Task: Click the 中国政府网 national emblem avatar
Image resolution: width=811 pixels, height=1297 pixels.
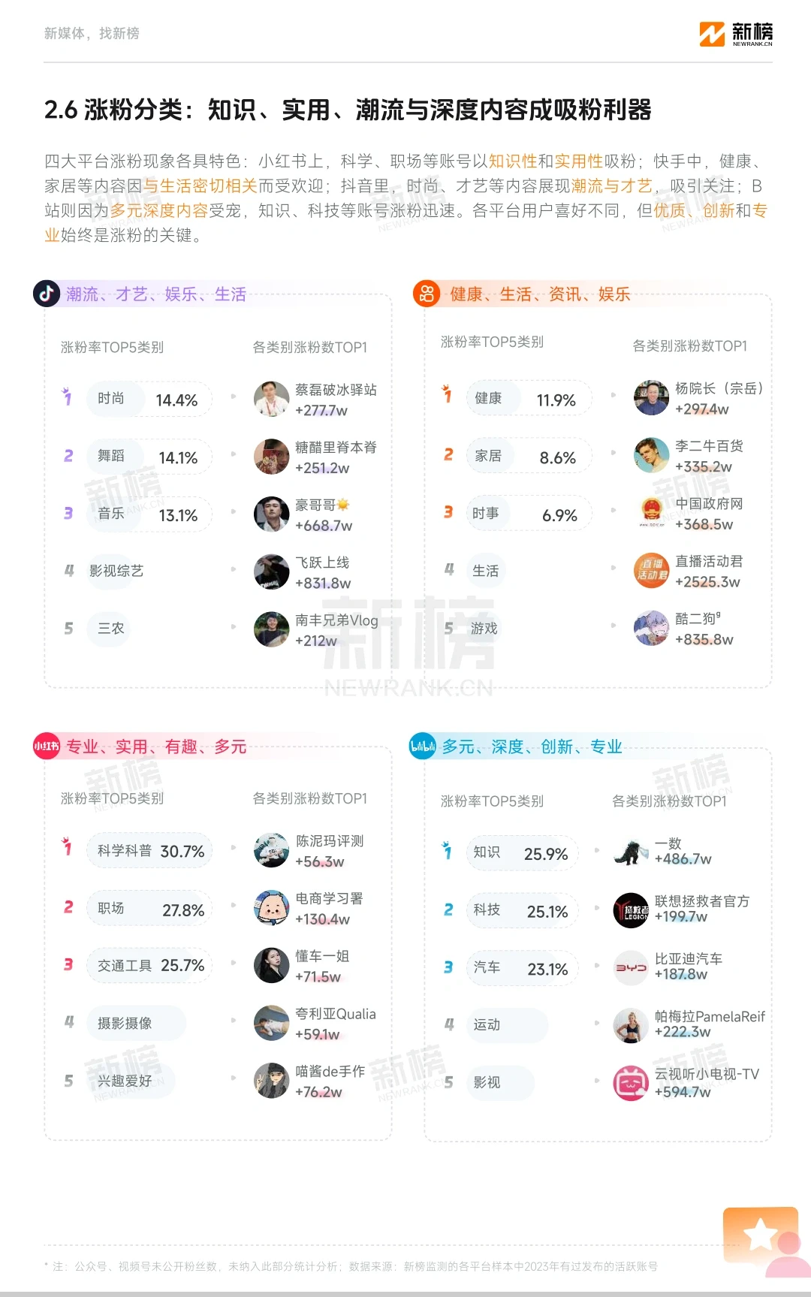Action: (x=651, y=514)
